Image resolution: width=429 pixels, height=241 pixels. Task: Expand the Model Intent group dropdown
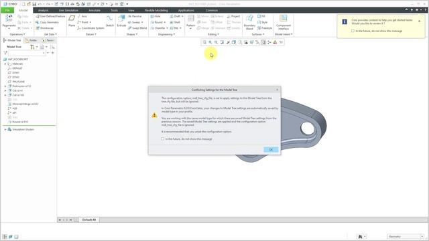point(284,34)
